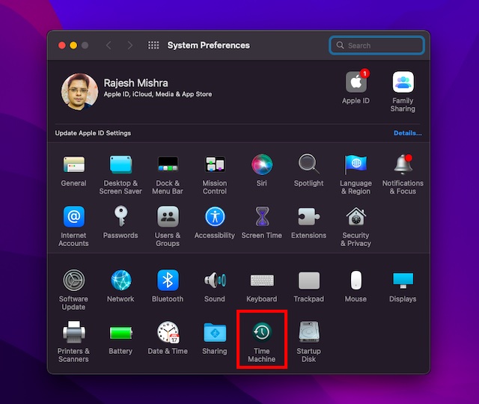
Task: Click Rajesh Mishra profile picture
Action: [80, 91]
